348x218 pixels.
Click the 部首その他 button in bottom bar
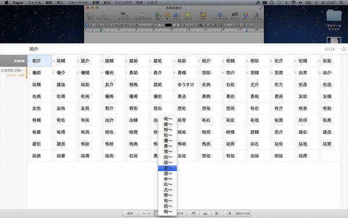pyautogui.click(x=243, y=213)
